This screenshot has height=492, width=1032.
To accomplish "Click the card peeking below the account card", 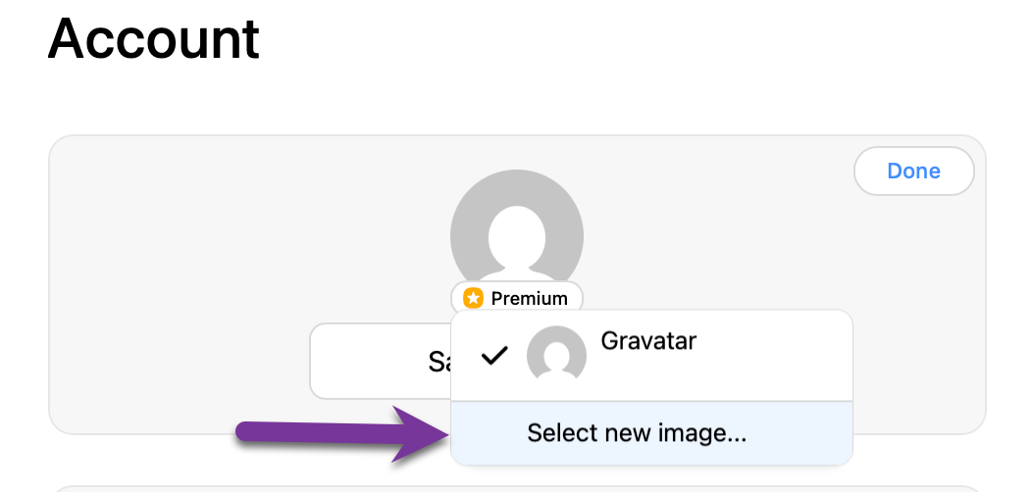I will 517,489.
